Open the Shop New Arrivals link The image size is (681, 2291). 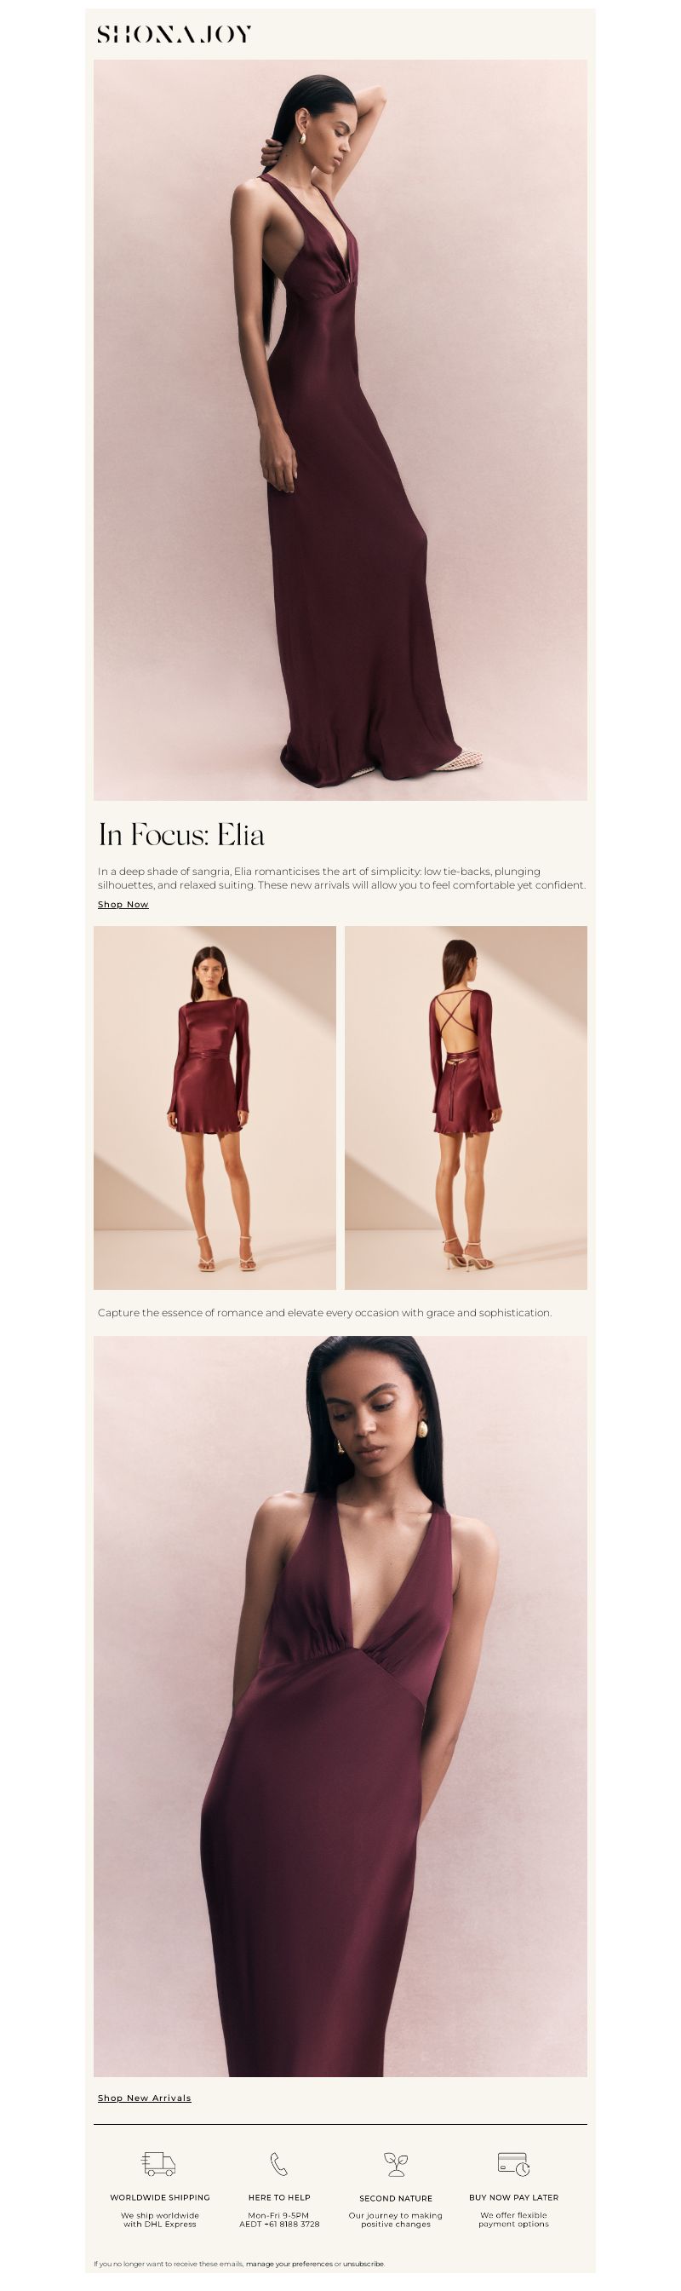[144, 2098]
